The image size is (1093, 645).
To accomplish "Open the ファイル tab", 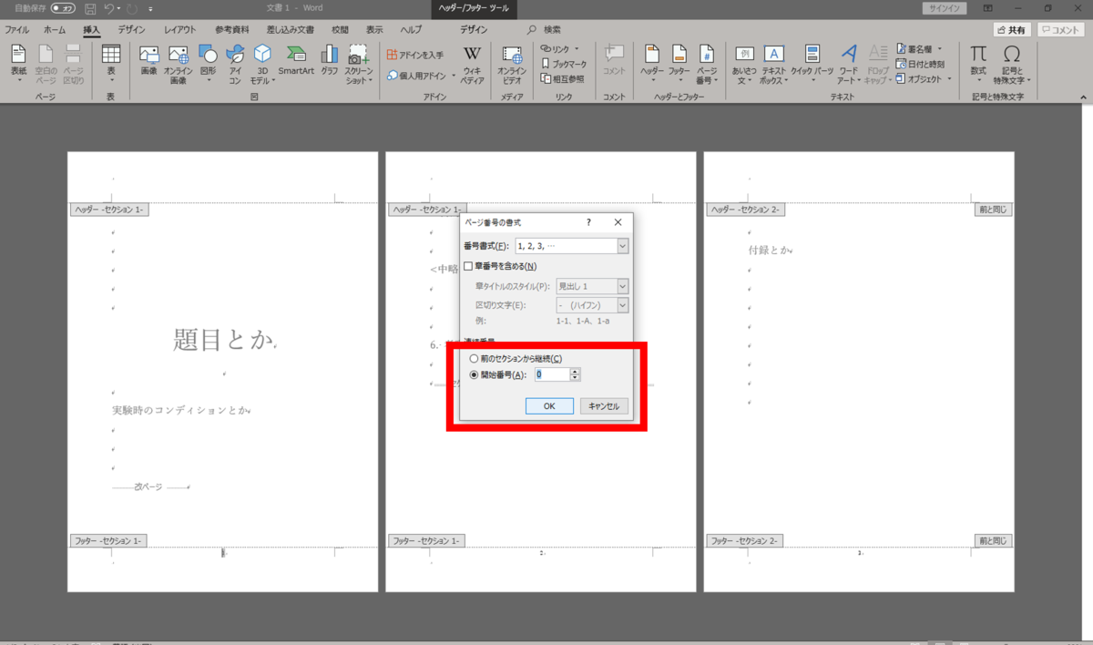I will click(17, 29).
